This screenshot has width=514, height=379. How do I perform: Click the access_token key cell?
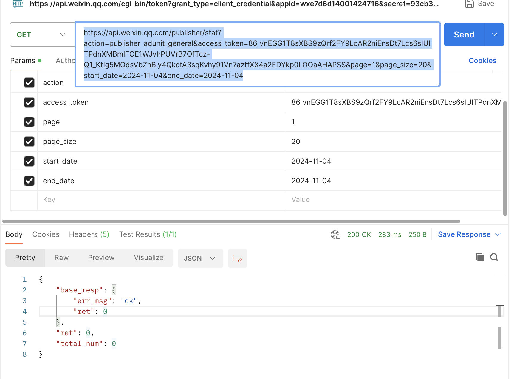click(162, 102)
